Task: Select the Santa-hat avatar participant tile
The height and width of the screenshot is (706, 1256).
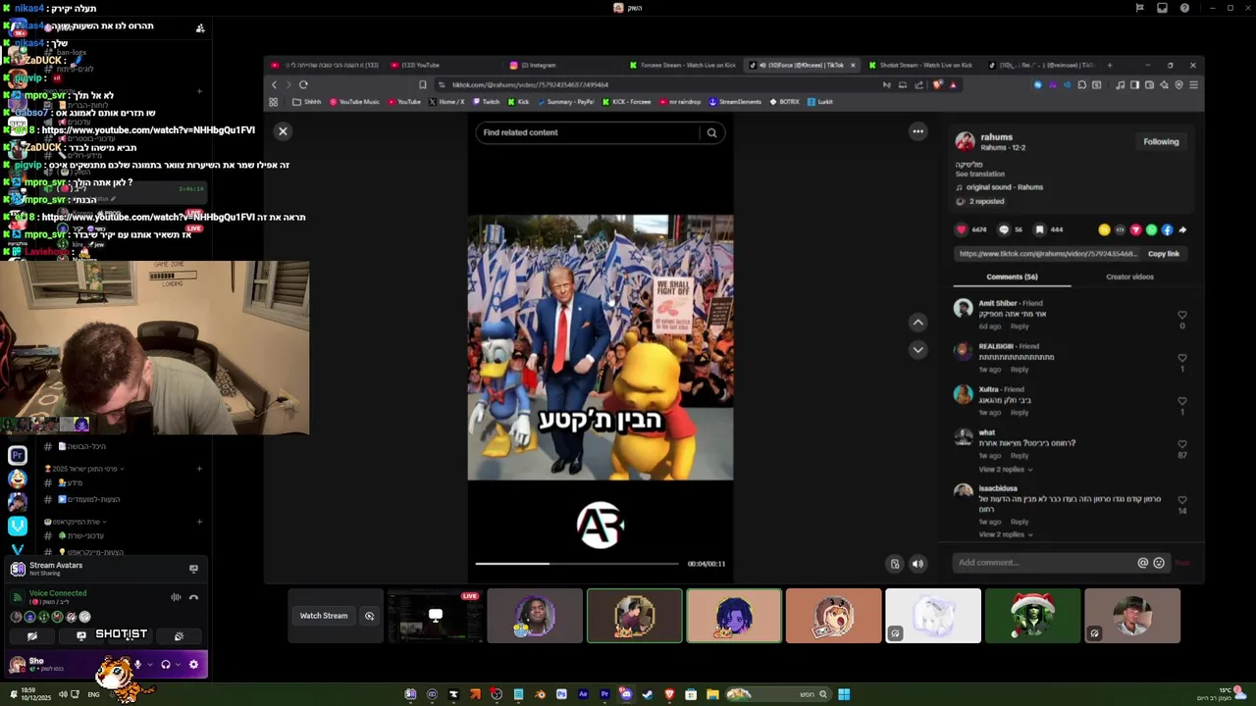Action: click(x=1032, y=616)
